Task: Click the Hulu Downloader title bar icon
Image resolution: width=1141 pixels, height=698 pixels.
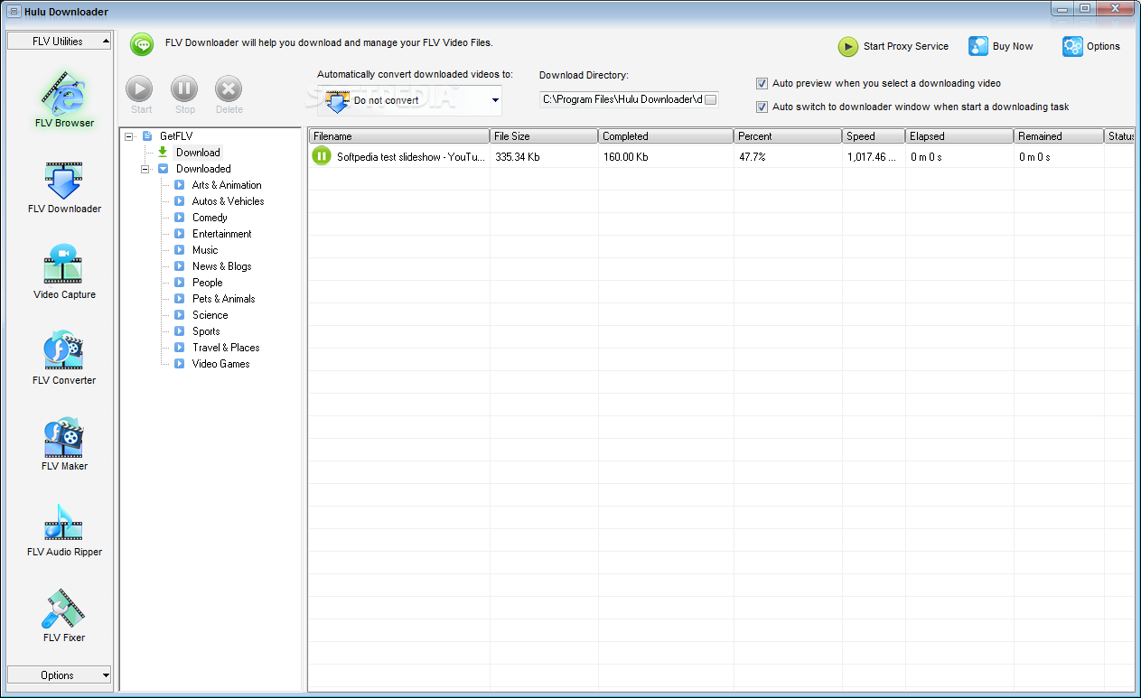Action: pyautogui.click(x=13, y=11)
